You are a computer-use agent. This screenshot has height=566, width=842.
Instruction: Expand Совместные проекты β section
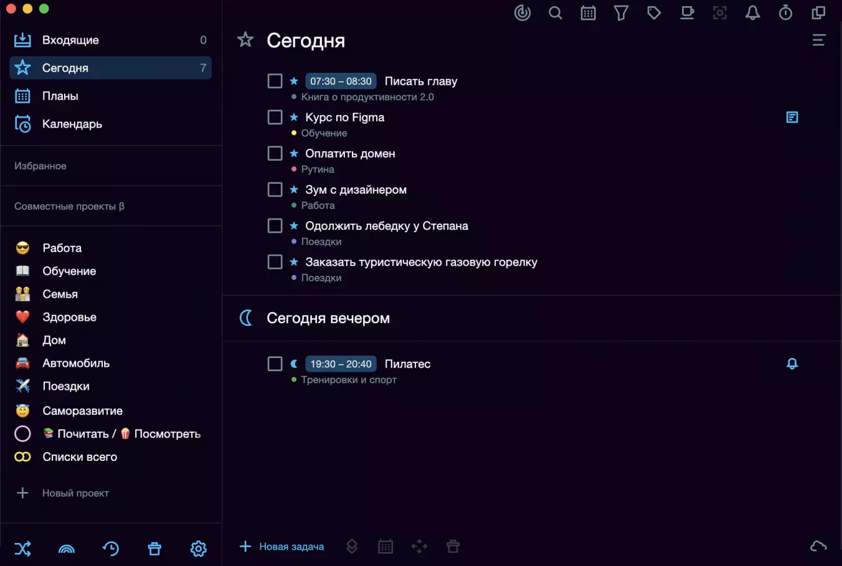[x=69, y=206]
